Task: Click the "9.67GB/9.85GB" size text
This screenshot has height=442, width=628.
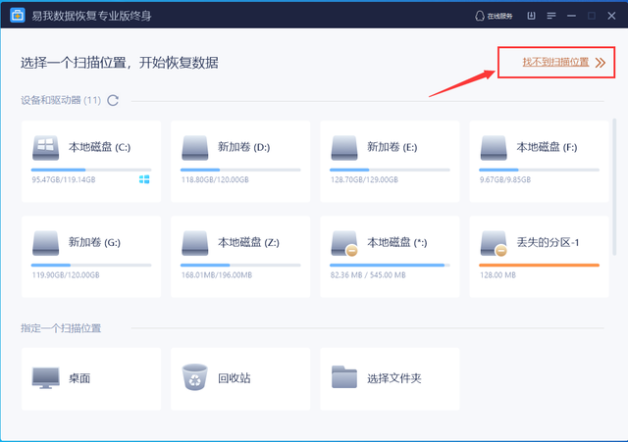Action: 505,179
